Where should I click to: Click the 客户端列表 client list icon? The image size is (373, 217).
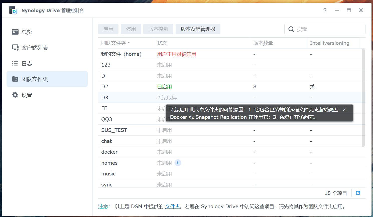click(15, 48)
